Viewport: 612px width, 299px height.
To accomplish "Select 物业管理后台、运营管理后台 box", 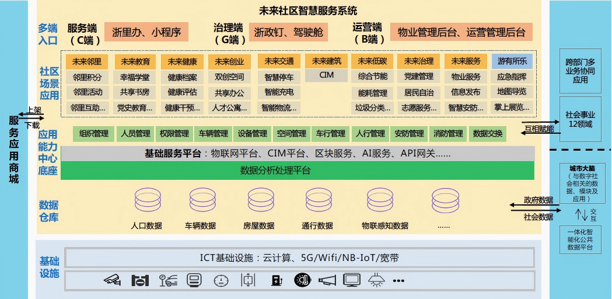I will (461, 32).
